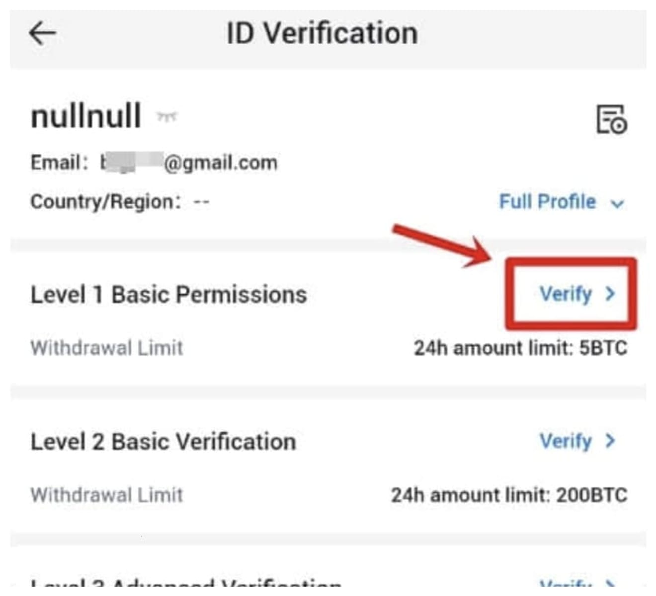The height and width of the screenshot is (596, 656).
Task: Select the Level 2 Basic Verification heading
Action: [x=163, y=442]
